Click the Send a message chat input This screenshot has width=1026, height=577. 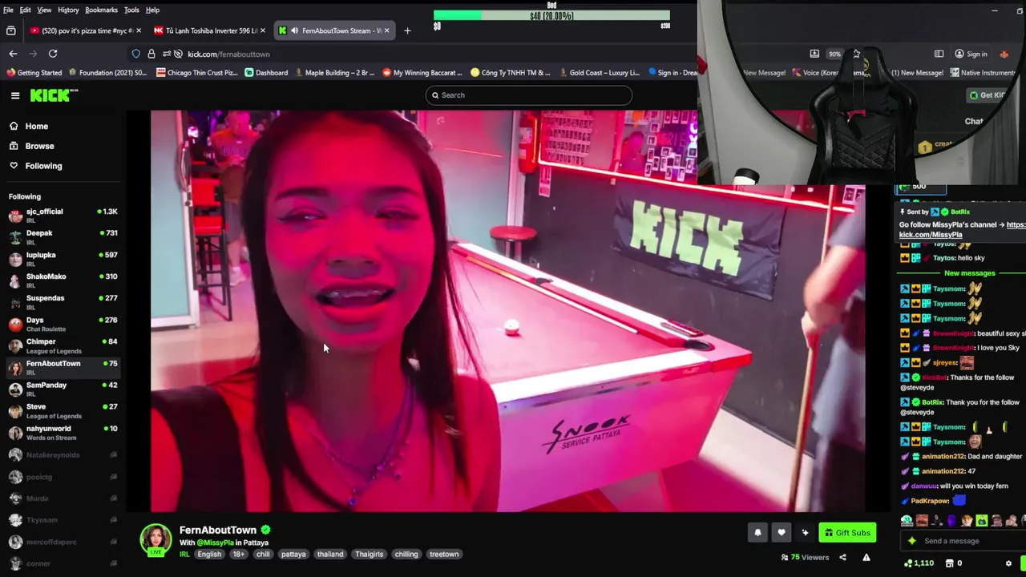pyautogui.click(x=962, y=541)
